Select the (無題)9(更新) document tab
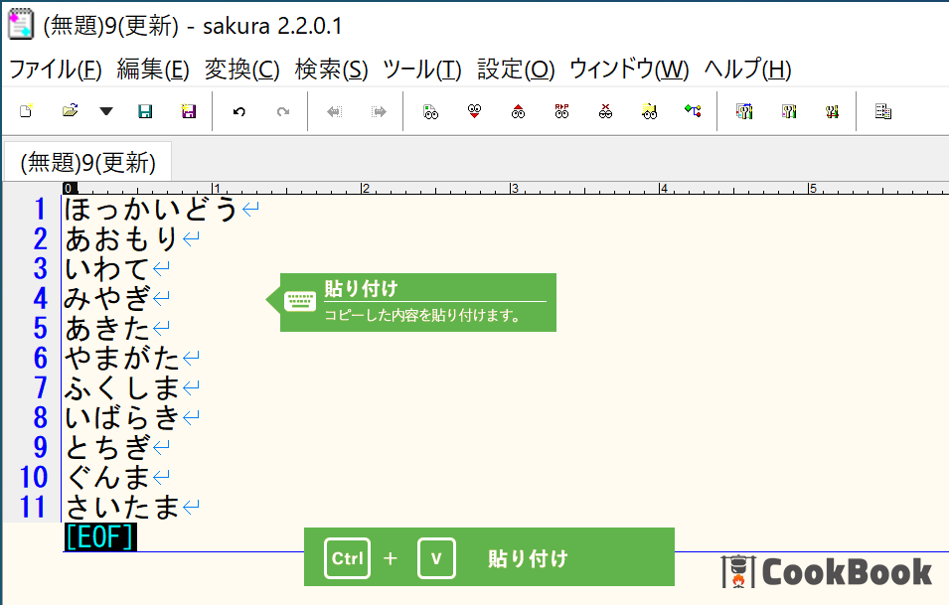949x605 pixels. 87,162
